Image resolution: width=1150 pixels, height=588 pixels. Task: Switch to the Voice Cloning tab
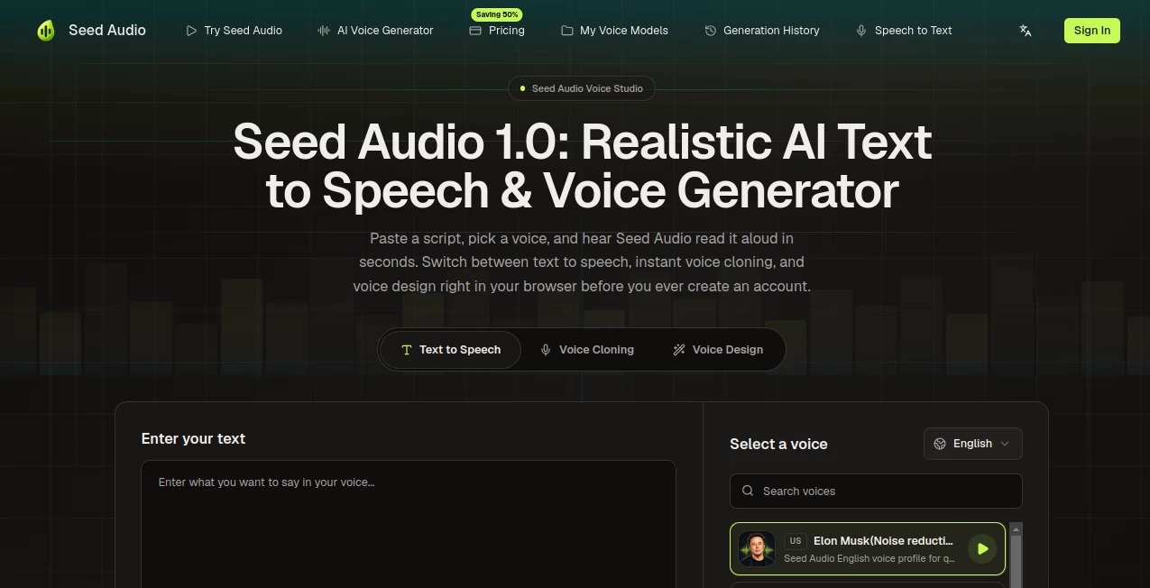pos(587,350)
